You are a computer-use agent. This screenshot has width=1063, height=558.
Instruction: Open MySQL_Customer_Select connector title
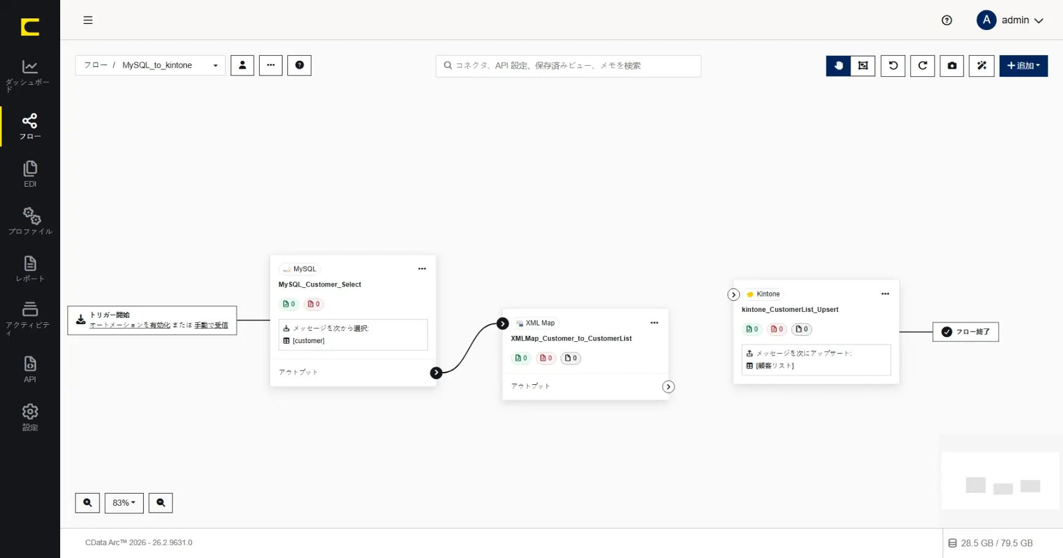point(320,285)
